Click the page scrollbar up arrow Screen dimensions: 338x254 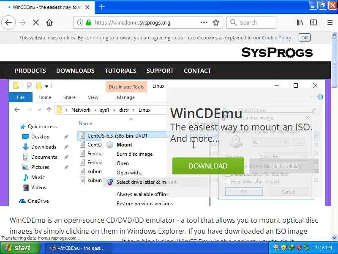(334, 35)
